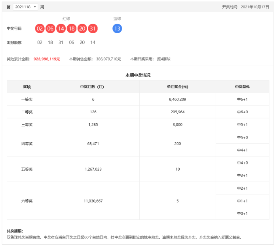Click the 出球顺序 label
The image size is (277, 246).
[x=14, y=43]
